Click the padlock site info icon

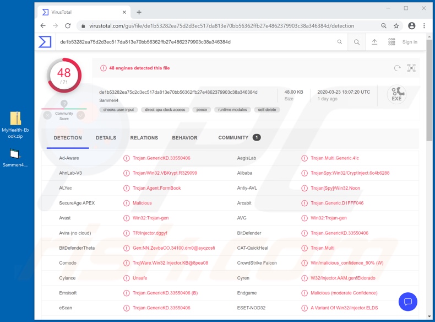point(83,26)
